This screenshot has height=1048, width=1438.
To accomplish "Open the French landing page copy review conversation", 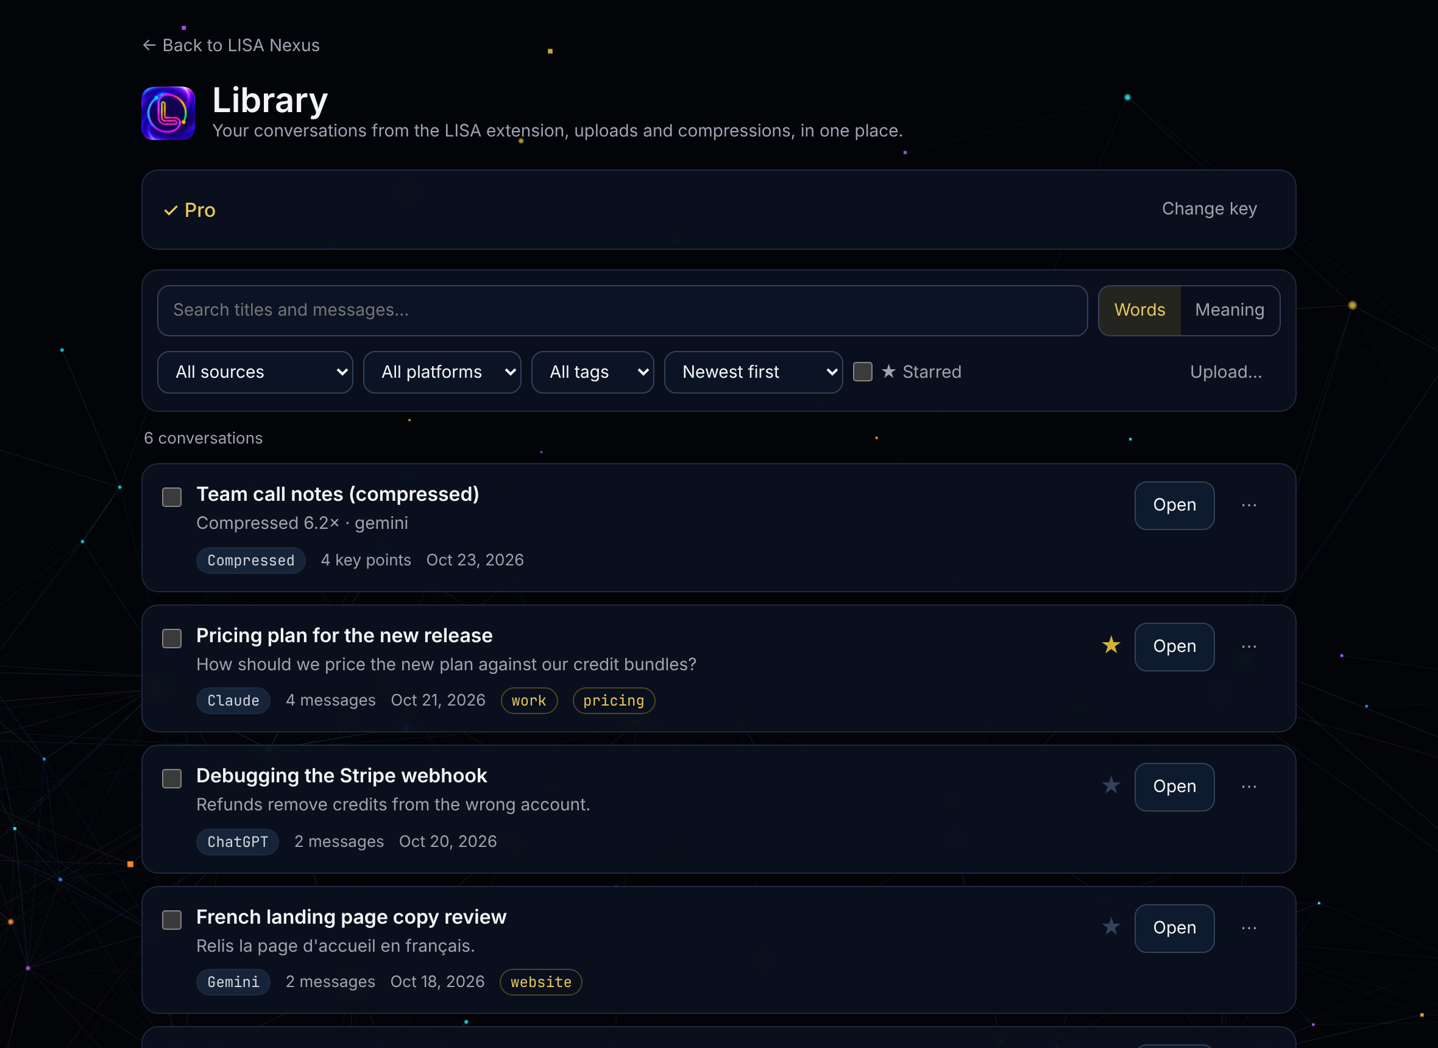I will [1174, 928].
